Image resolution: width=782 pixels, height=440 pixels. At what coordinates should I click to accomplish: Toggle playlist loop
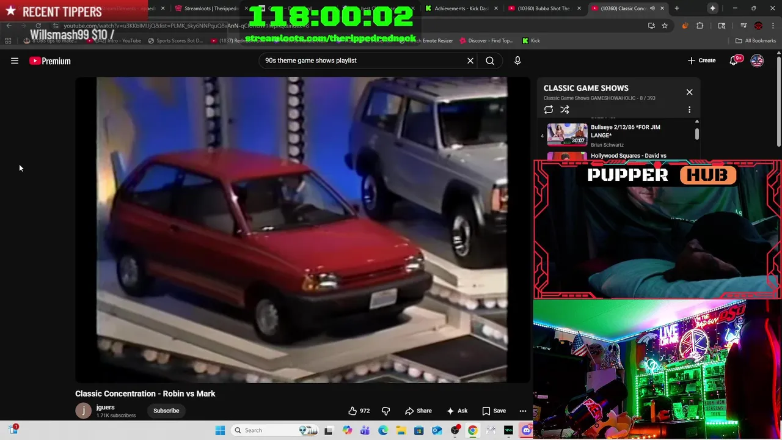point(549,110)
